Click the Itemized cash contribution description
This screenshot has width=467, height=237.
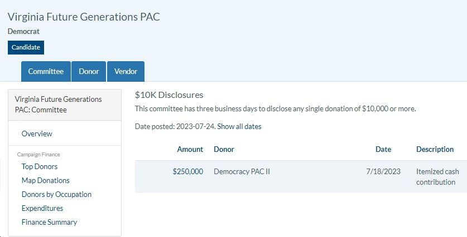tap(437, 177)
